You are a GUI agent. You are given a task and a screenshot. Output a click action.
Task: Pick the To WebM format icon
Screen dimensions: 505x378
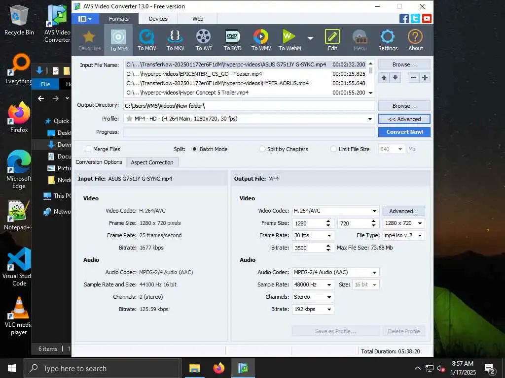[289, 40]
